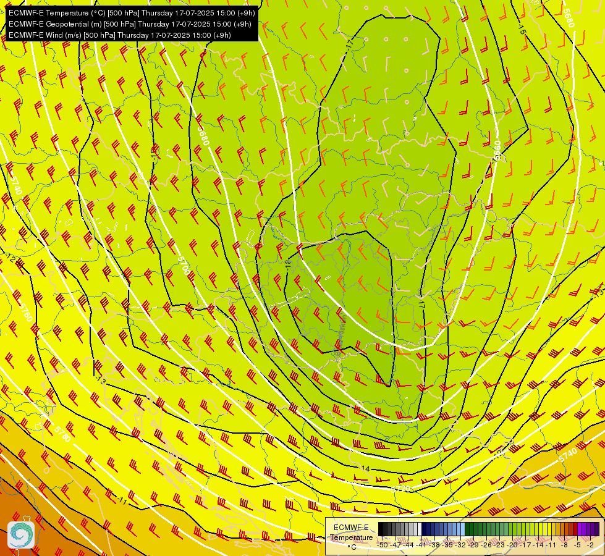Click the -50 tick label in the legend
Image resolution: width=605 pixels, height=556 pixels.
click(x=383, y=545)
